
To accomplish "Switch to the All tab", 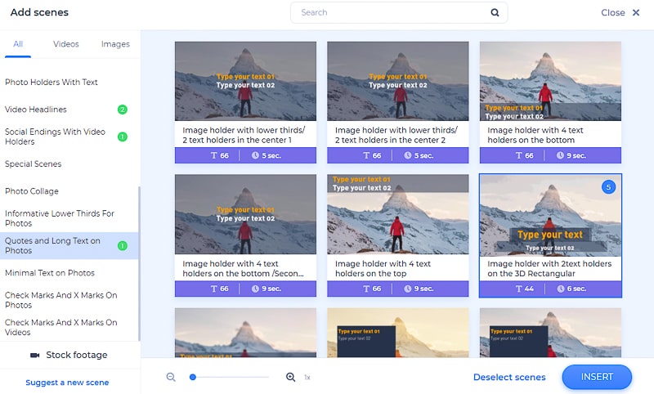I will pos(18,44).
